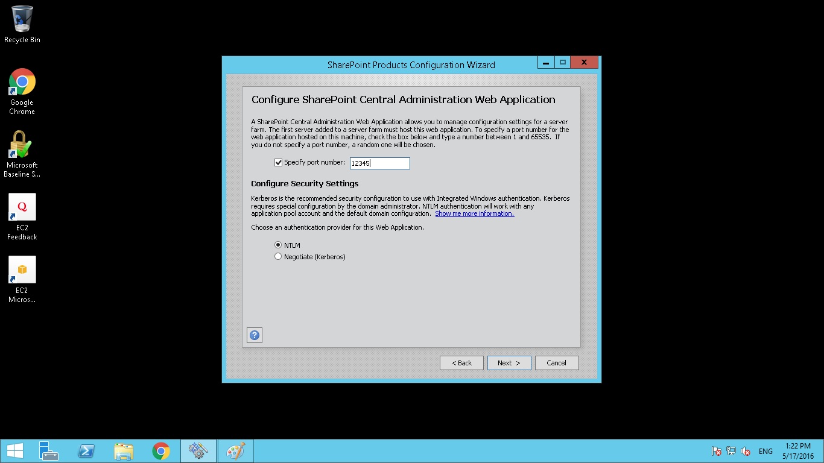Select the NTLM authentication provider
The height and width of the screenshot is (463, 824).
coord(278,245)
